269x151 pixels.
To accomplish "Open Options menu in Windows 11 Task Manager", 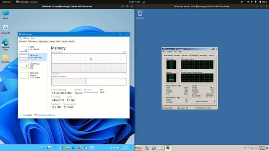I will (x=26, y=38).
